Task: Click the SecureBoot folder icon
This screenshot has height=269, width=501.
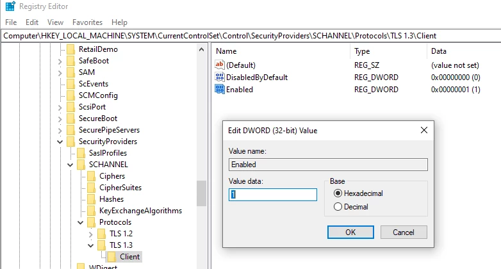Action: tap(70, 118)
